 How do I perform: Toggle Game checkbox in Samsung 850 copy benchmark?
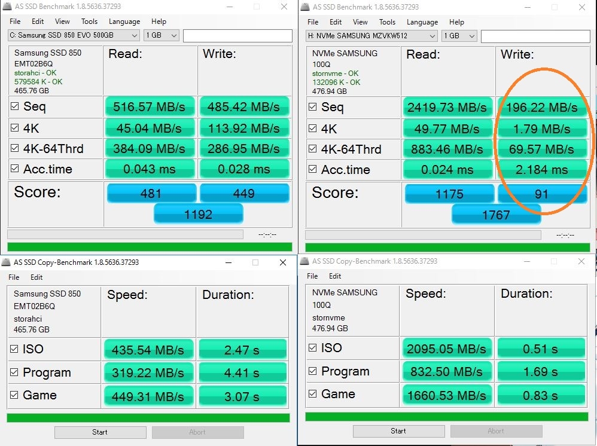[14, 395]
